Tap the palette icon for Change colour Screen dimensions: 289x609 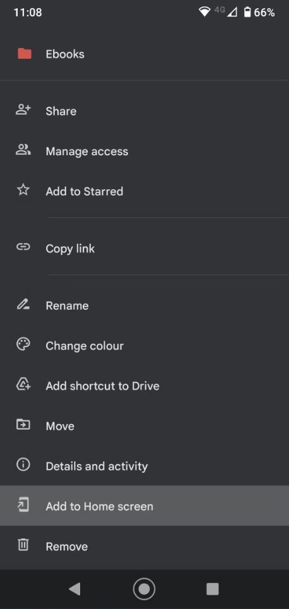point(23,345)
